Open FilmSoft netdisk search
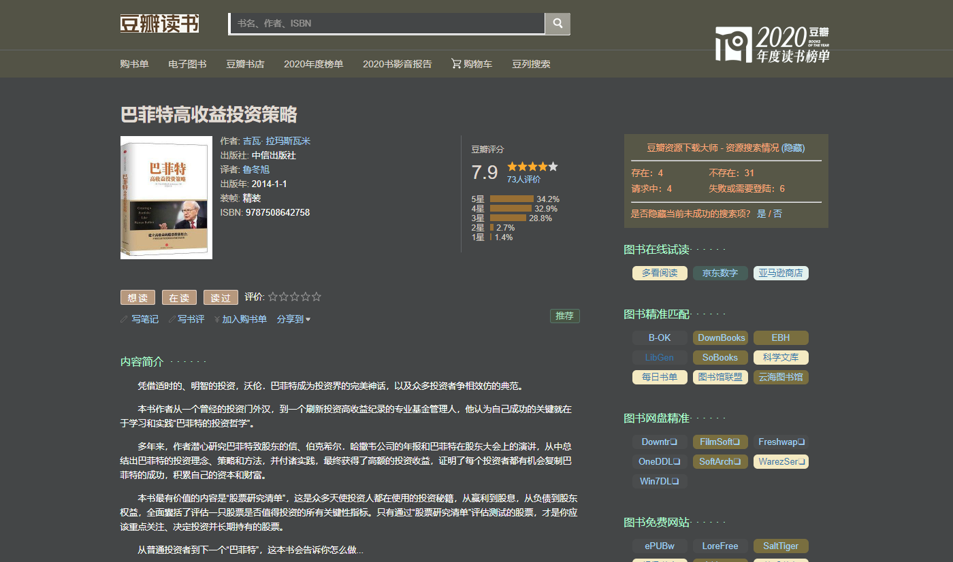The height and width of the screenshot is (562, 953). [720, 442]
